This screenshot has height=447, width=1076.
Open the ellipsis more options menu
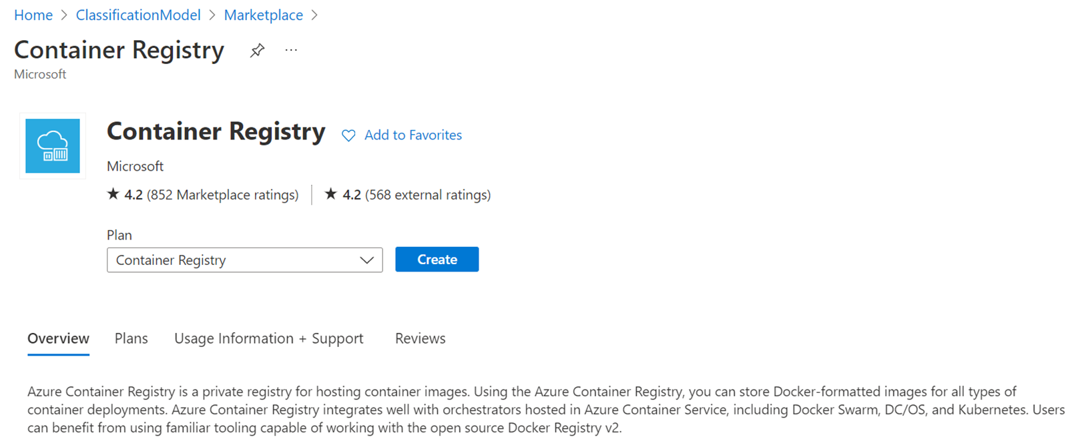291,51
